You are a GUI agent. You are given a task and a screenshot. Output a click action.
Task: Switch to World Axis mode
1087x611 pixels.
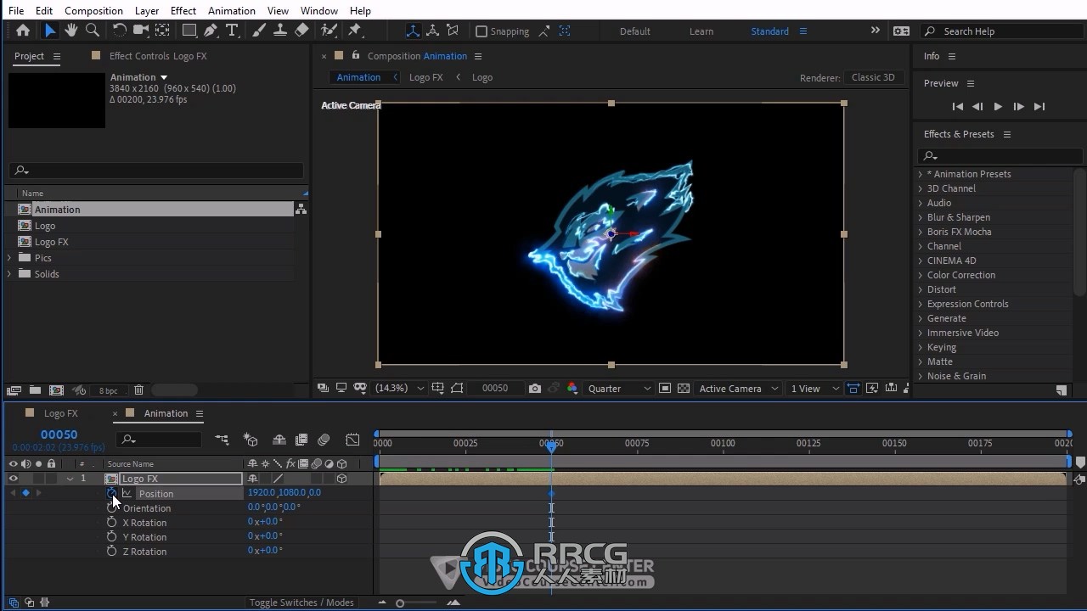[432, 31]
